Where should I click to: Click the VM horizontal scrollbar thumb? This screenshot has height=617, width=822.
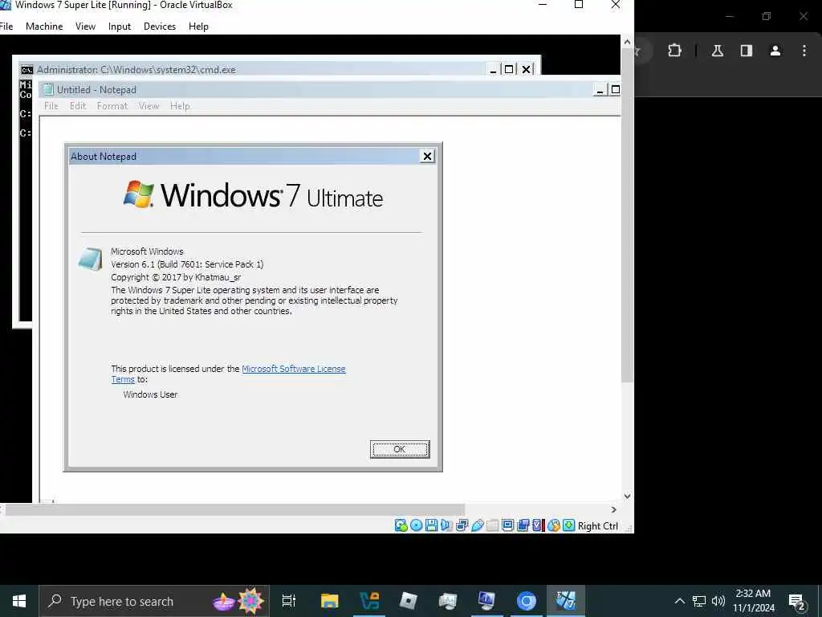[x=235, y=509]
